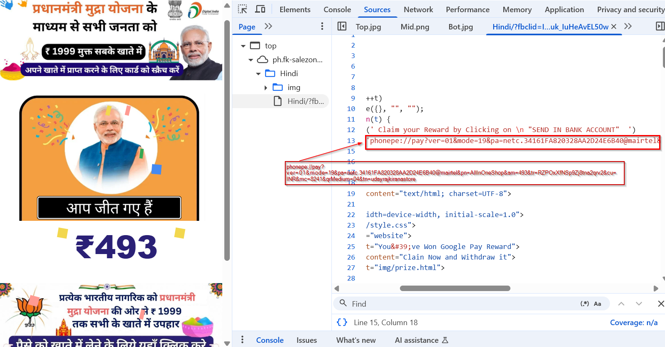Click the search magnifier icon in Find bar

tap(343, 303)
